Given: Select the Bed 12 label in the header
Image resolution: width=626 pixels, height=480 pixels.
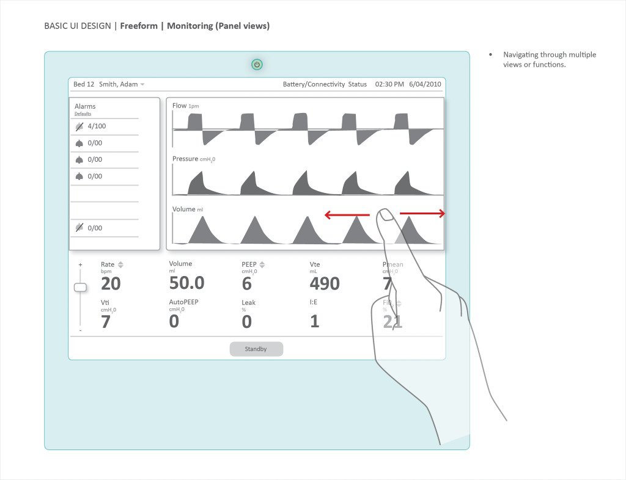Looking at the screenshot, I should [x=84, y=84].
